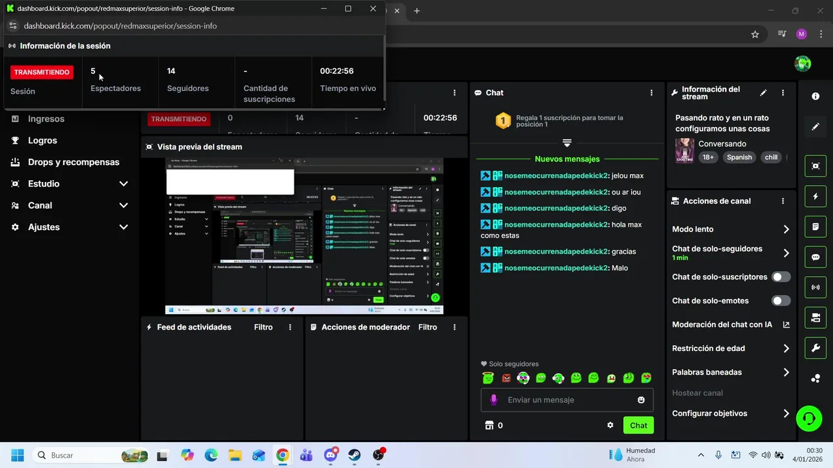Viewport: 833px width, 468px height.
Task: Click the 'Regala 1 suscripción' leaderboard banner
Action: click(567, 121)
